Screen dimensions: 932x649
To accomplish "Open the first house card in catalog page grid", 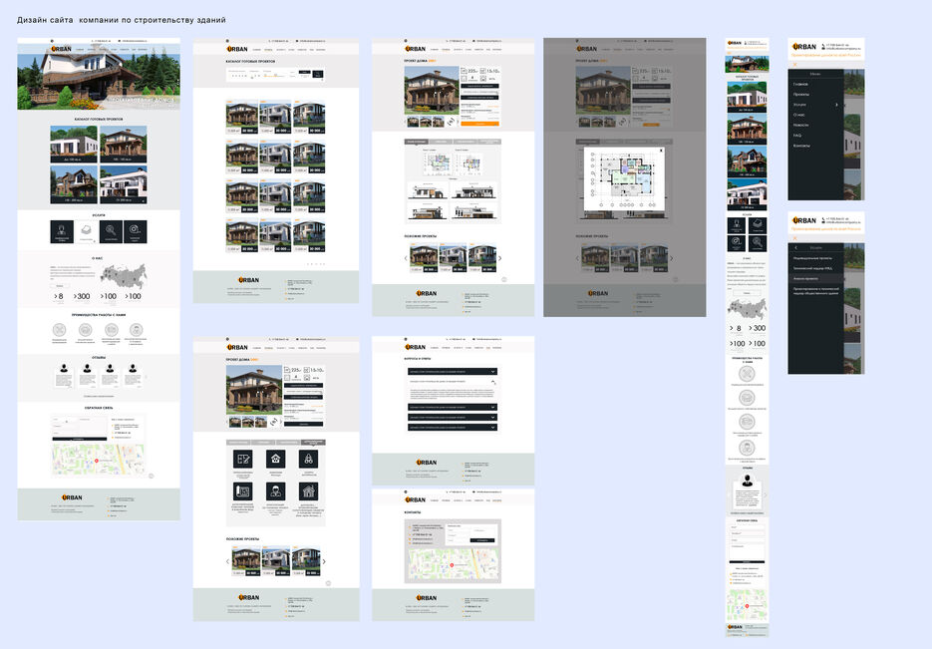I will click(242, 117).
